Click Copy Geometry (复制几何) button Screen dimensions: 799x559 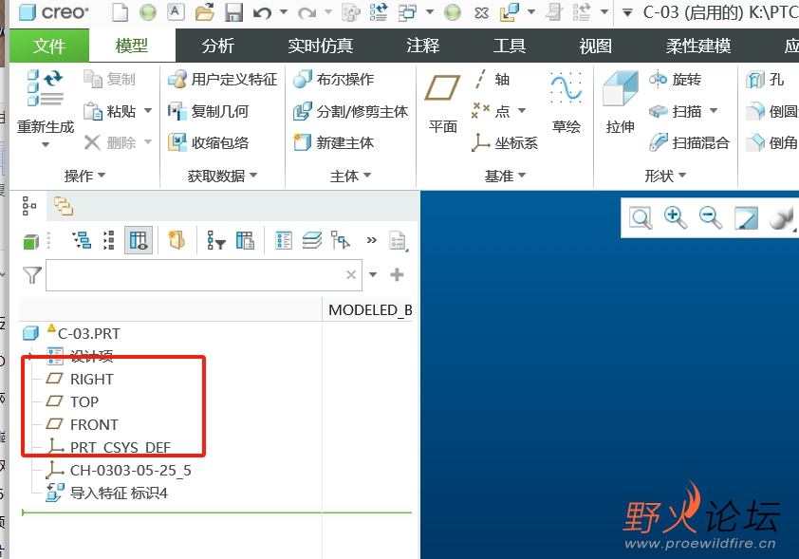coord(209,111)
